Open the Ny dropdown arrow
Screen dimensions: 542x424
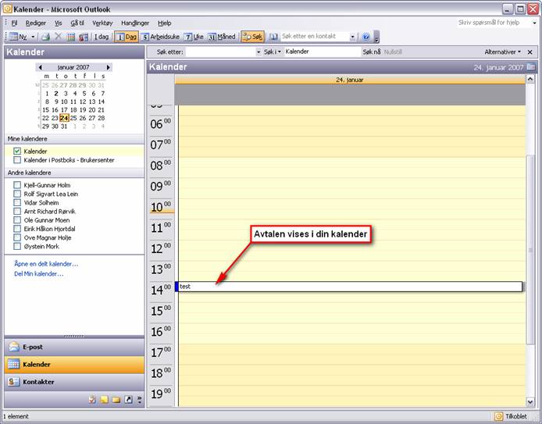[33, 37]
